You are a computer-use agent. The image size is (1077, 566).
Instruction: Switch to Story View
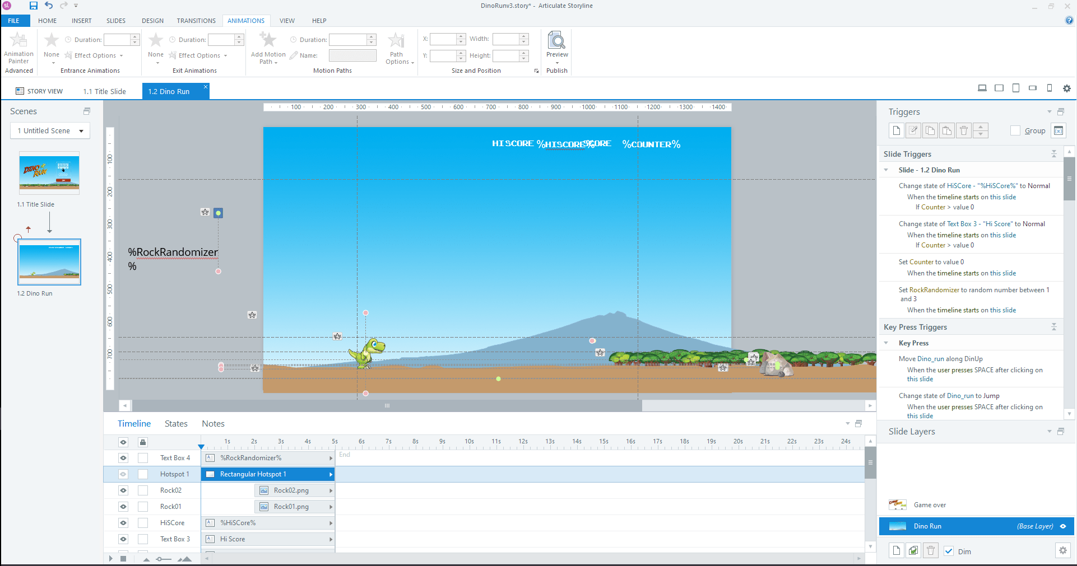point(39,91)
